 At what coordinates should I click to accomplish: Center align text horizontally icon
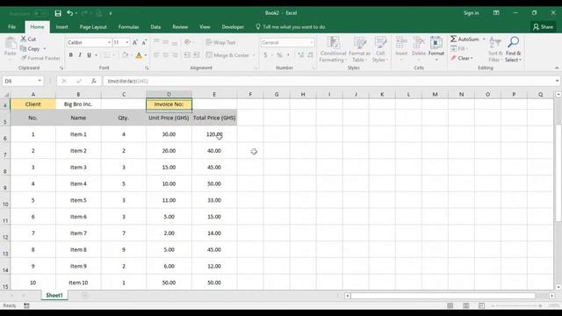165,55
